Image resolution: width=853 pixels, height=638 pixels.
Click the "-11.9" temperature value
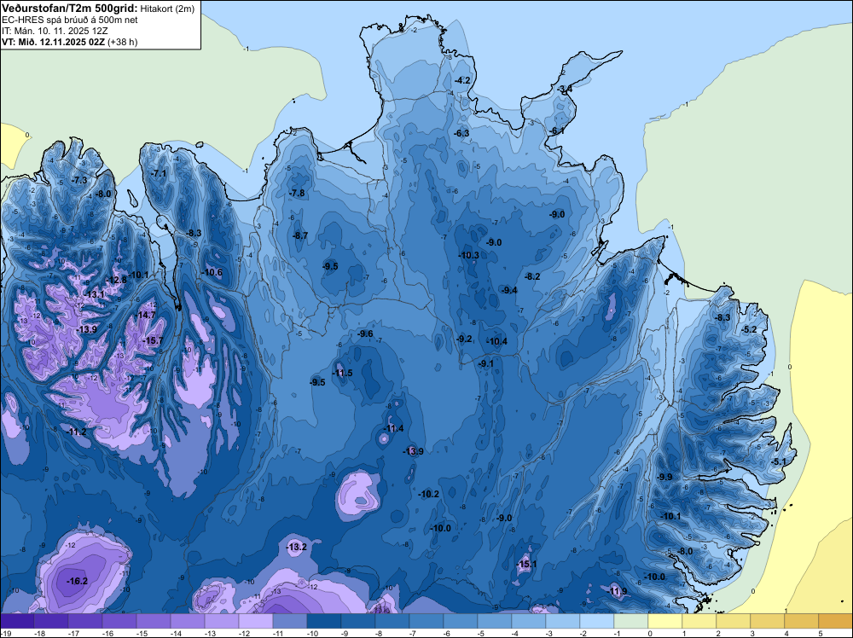click(617, 591)
